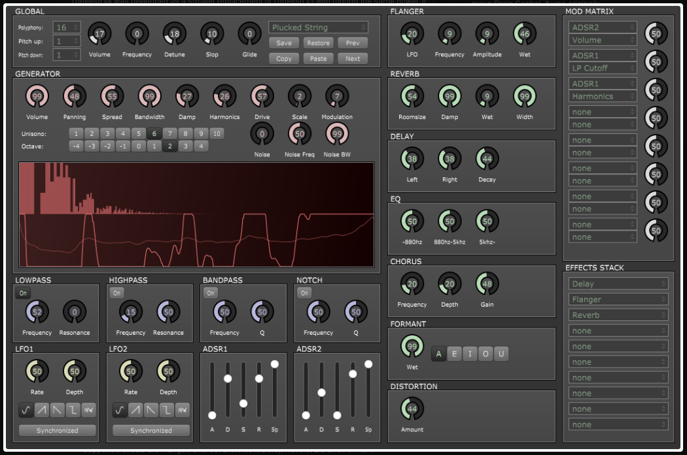Enable Synchronized mode for LFO2
The width and height of the screenshot is (687, 455).
pyautogui.click(x=152, y=430)
